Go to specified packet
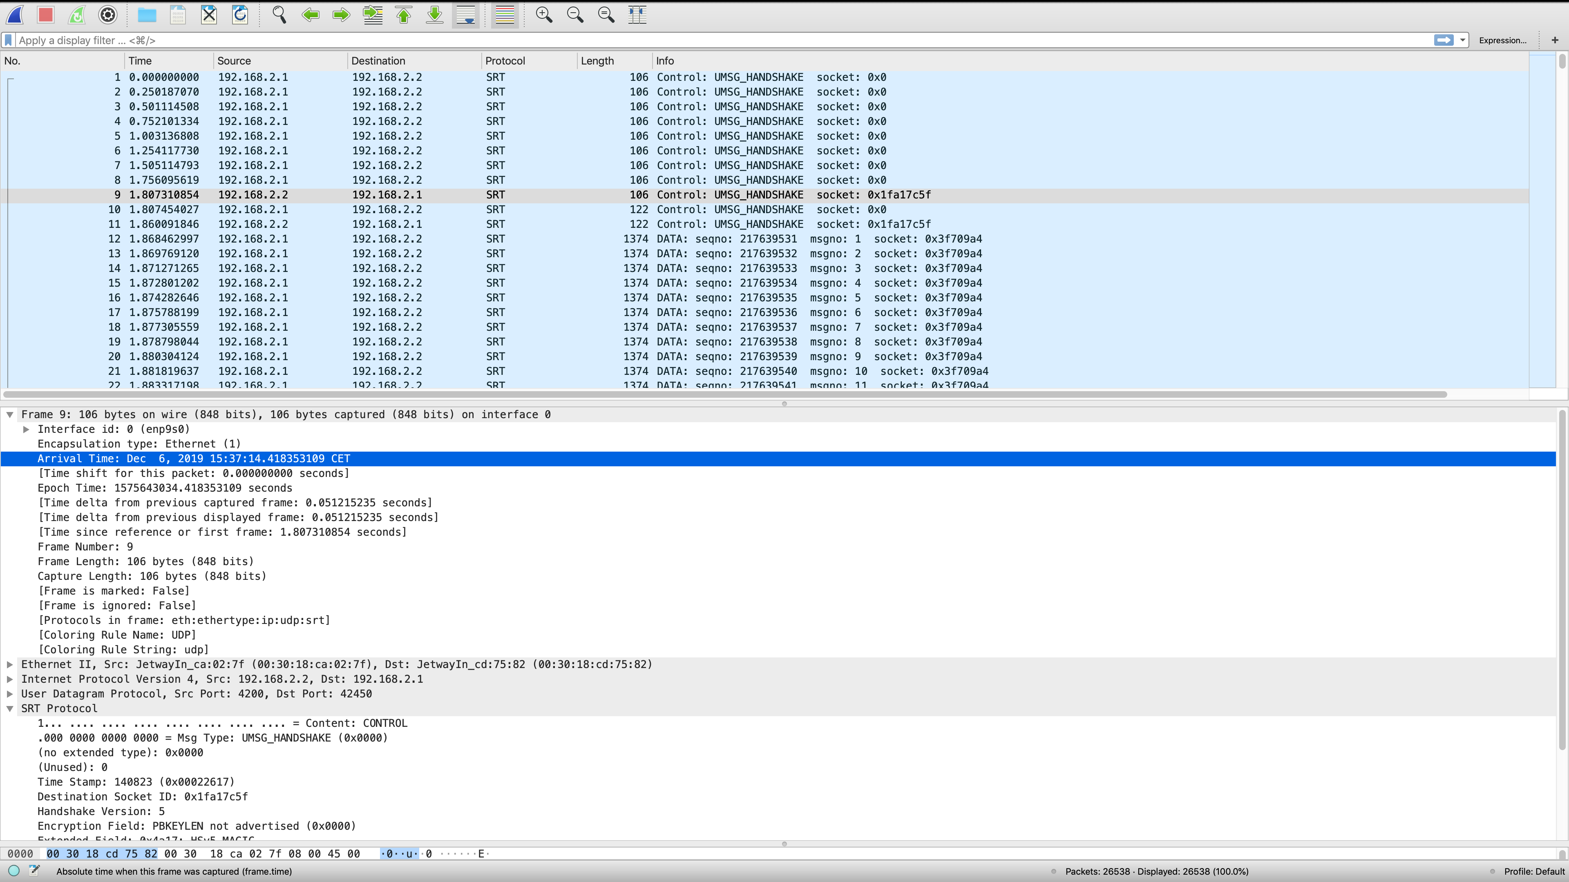The image size is (1569, 882). click(373, 15)
